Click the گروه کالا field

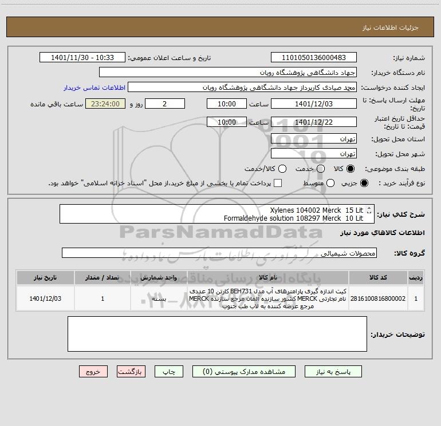tap(219, 253)
